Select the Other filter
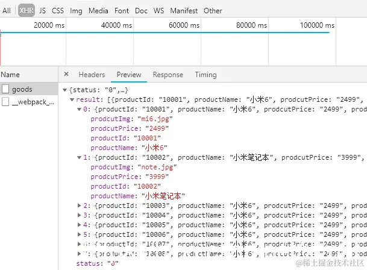This screenshot has width=367, height=270. pyautogui.click(x=213, y=10)
